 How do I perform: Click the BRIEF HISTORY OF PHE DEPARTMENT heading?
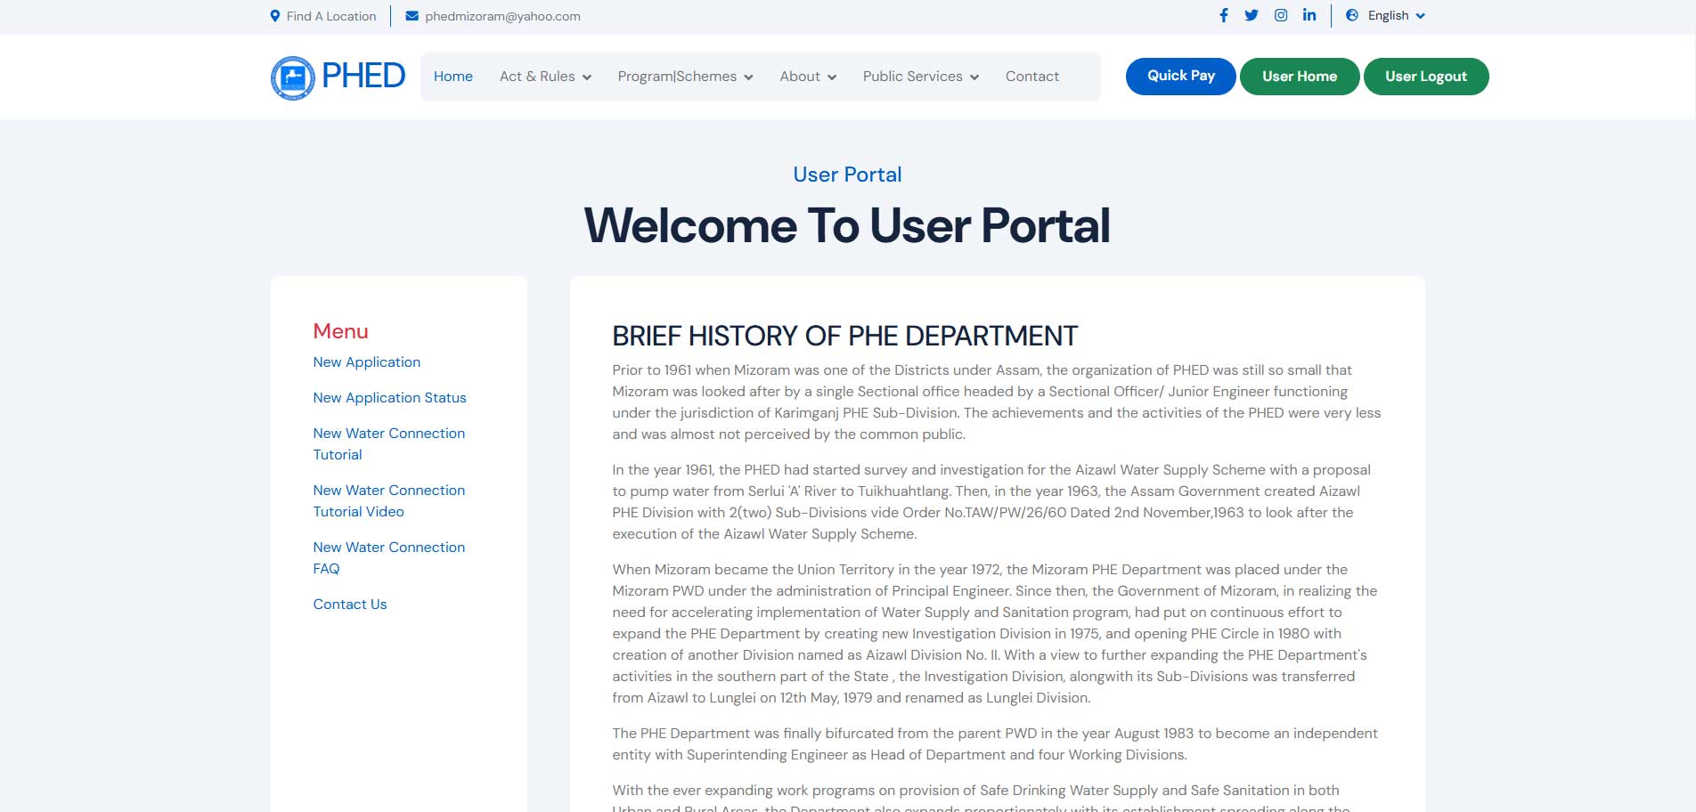tap(844, 336)
